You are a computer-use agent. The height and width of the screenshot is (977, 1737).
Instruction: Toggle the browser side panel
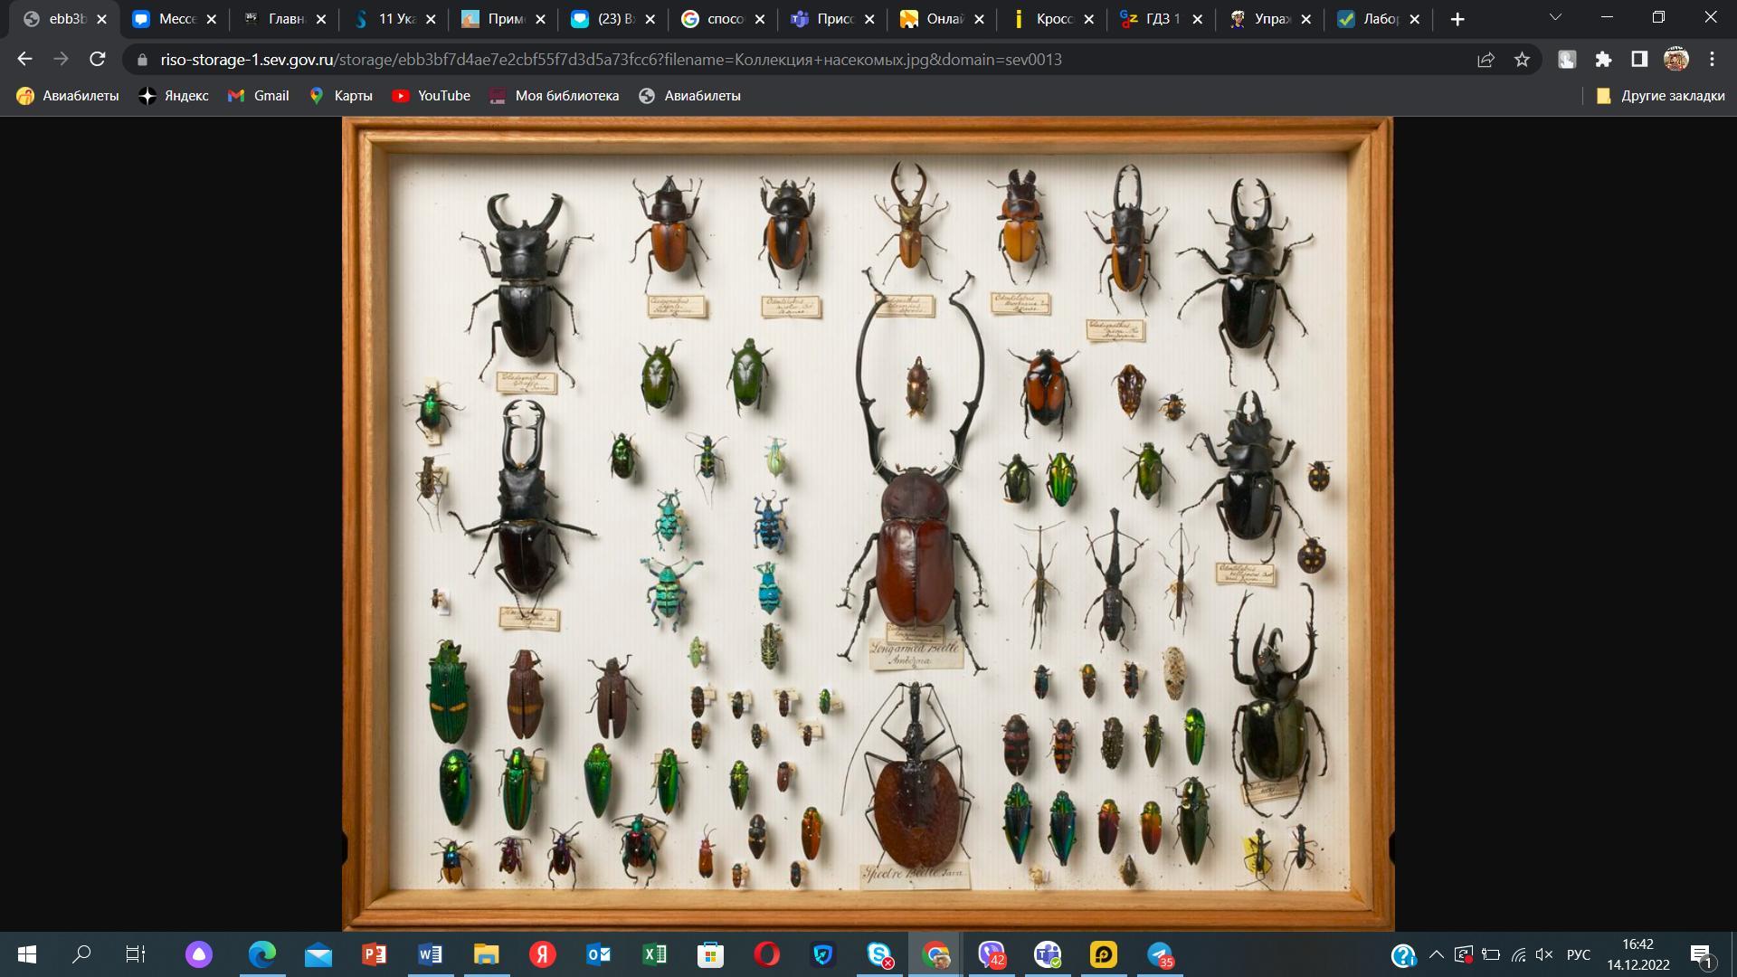[1639, 60]
